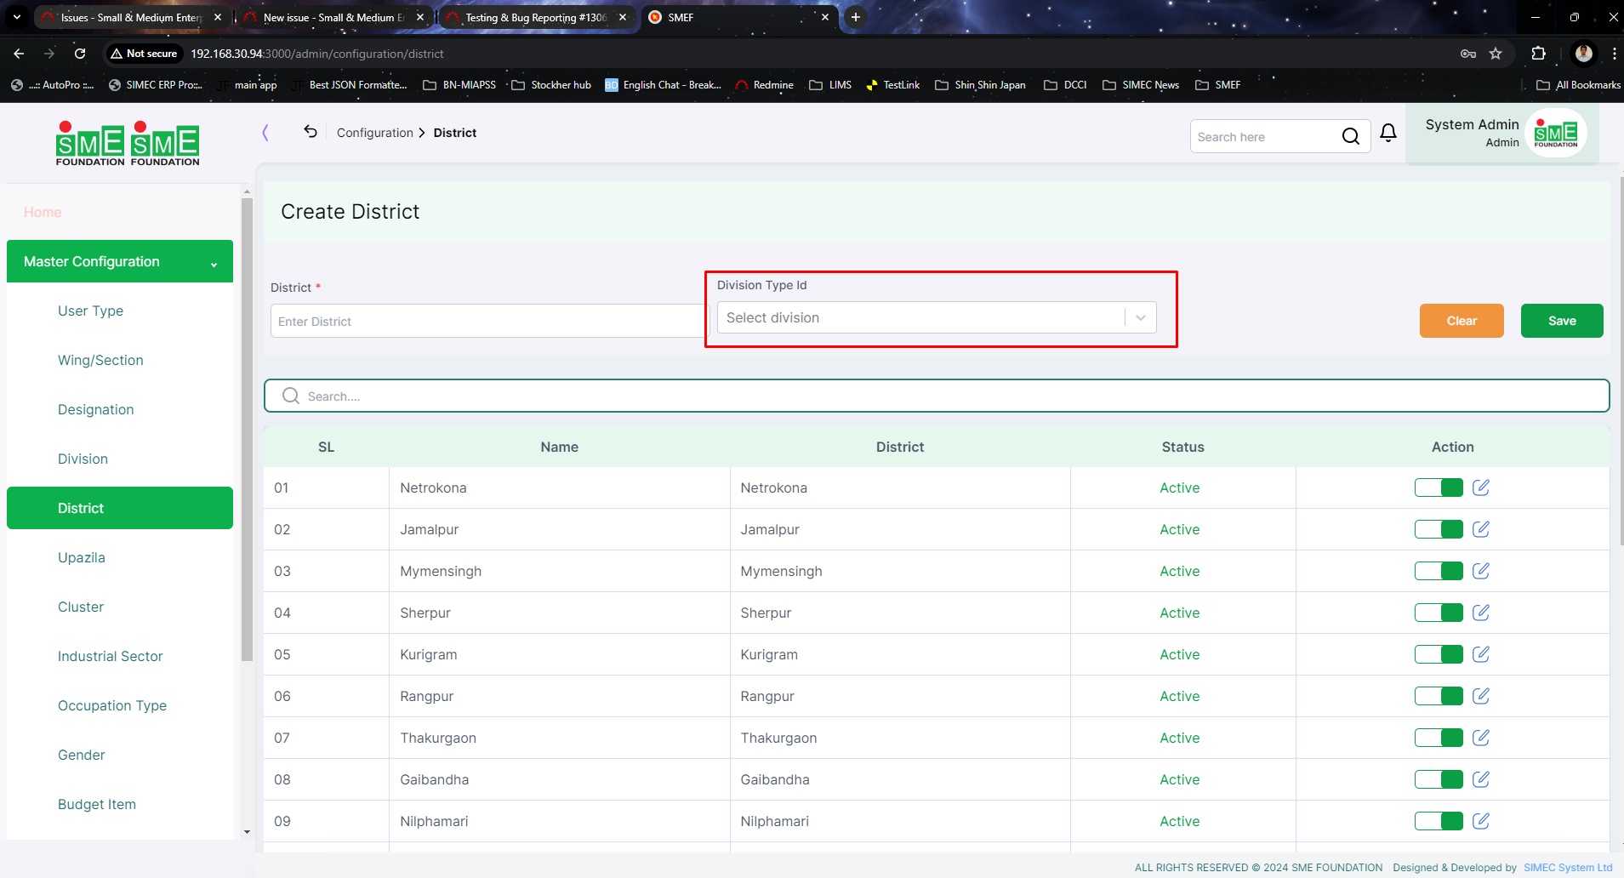Open the All Bookmarks folder
Viewport: 1624px width, 878px height.
click(1578, 85)
